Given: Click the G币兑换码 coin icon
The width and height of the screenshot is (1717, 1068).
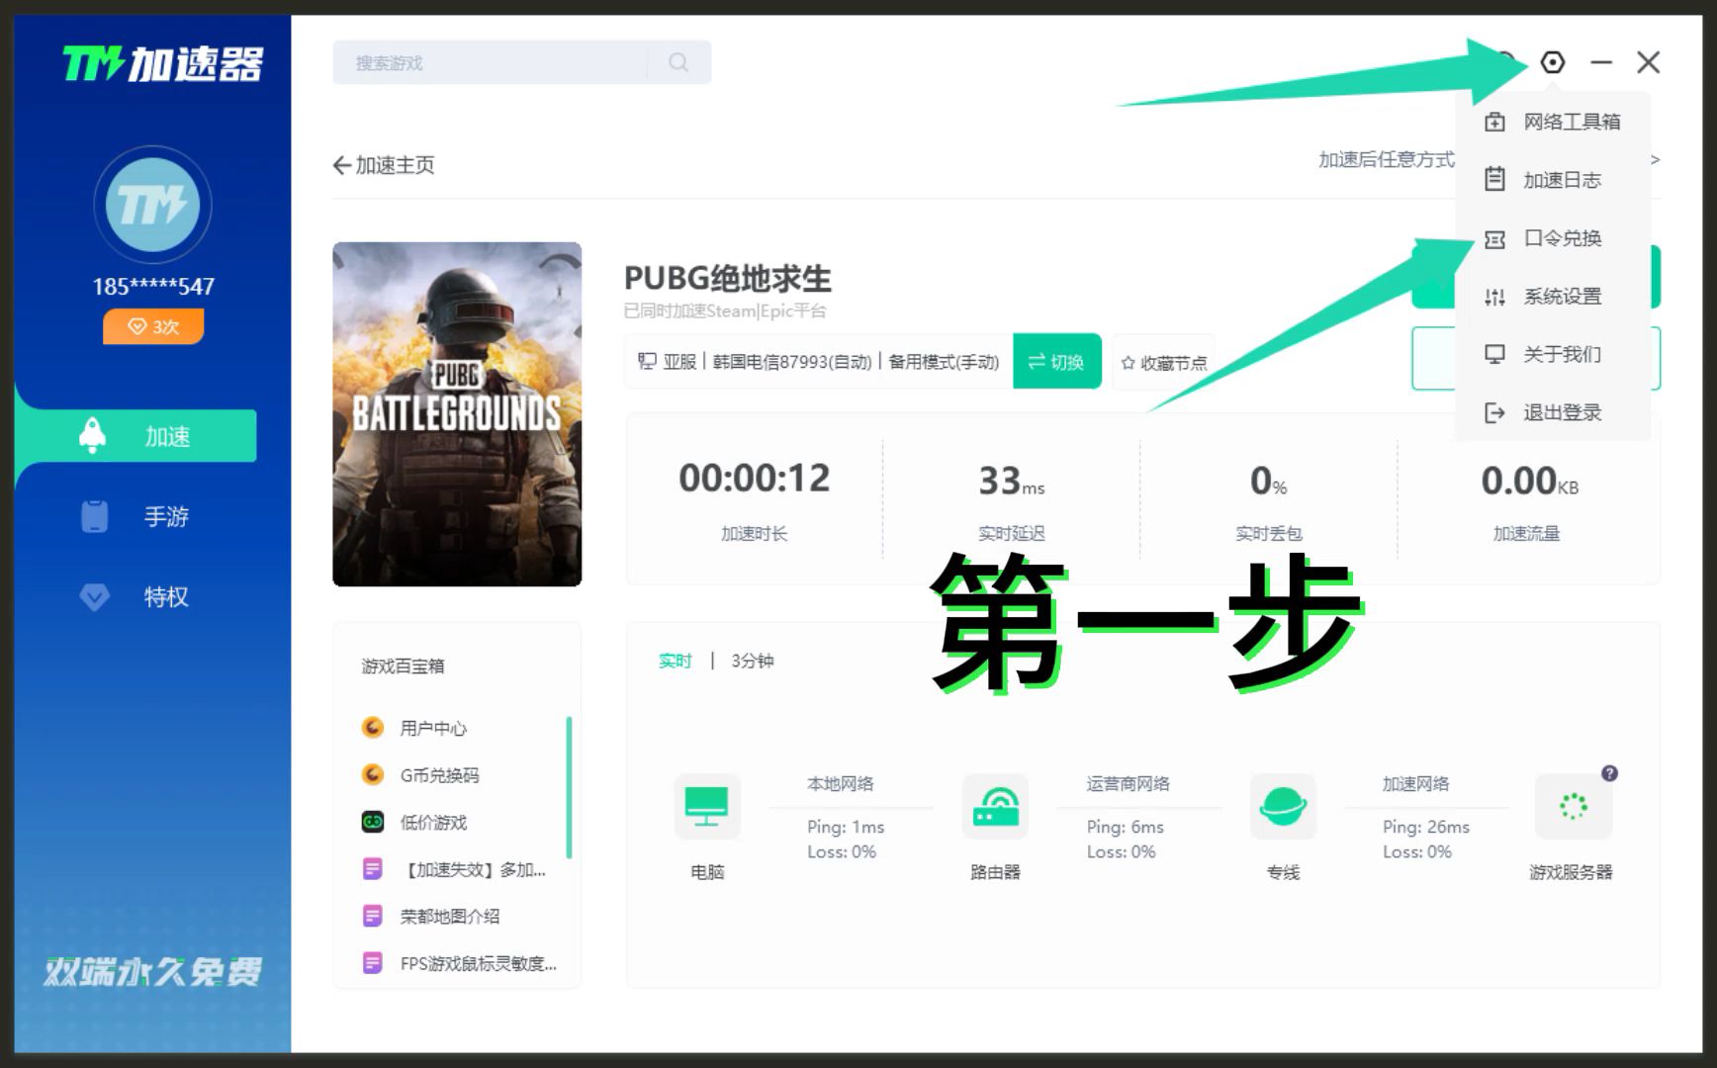Looking at the screenshot, I should tap(373, 774).
